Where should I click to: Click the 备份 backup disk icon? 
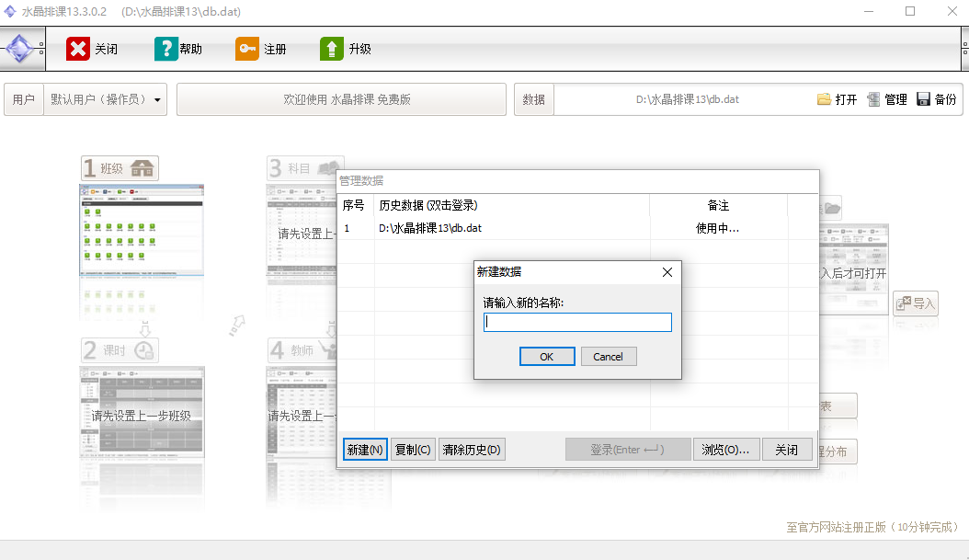point(924,99)
